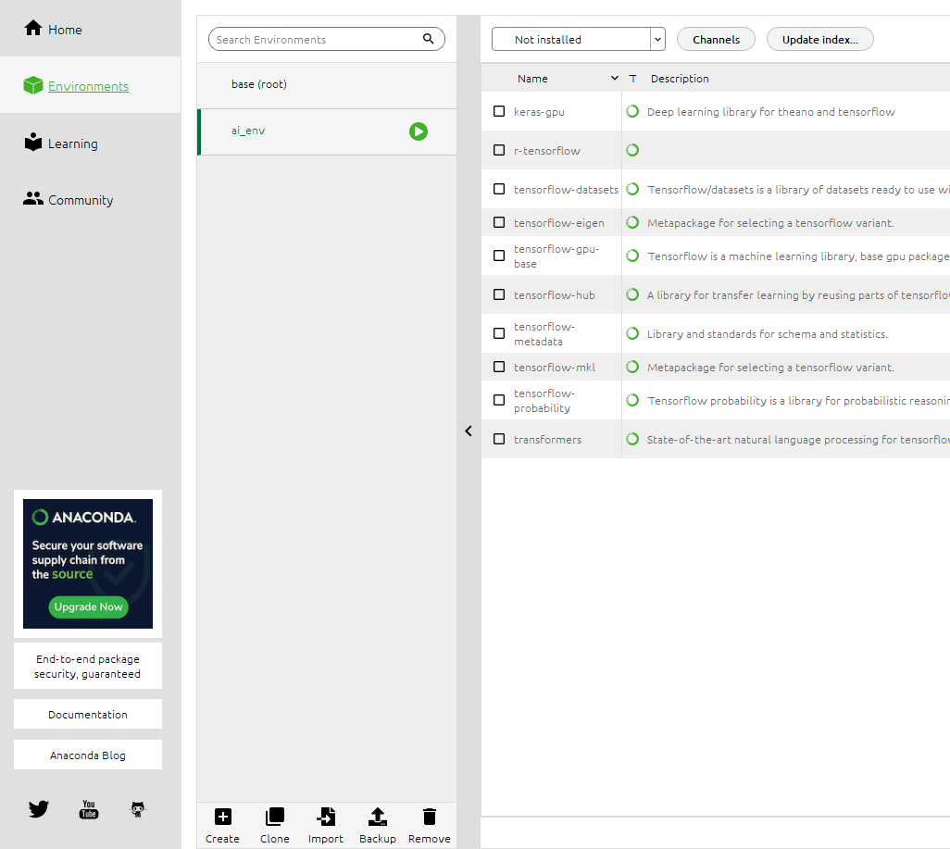The width and height of the screenshot is (950, 849).
Task: Click the Name column sort chevron
Action: click(x=614, y=78)
